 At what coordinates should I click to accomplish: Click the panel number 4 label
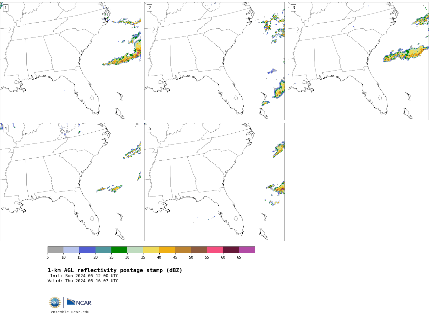(5, 129)
